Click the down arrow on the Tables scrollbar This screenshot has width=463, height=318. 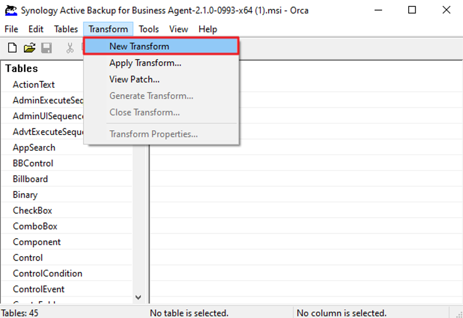pyautogui.click(x=138, y=297)
